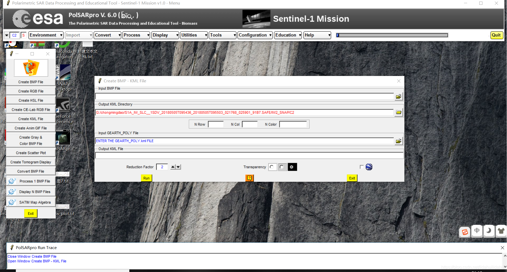Click the Display N BMP Files icon

tap(12, 192)
